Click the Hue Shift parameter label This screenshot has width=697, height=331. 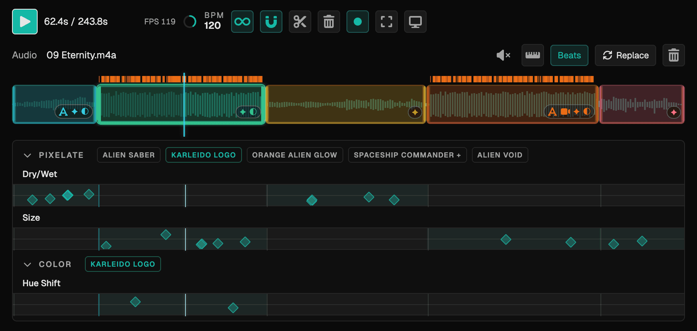click(x=42, y=283)
